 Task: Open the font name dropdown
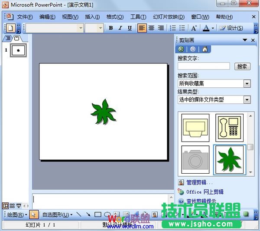[81, 28]
